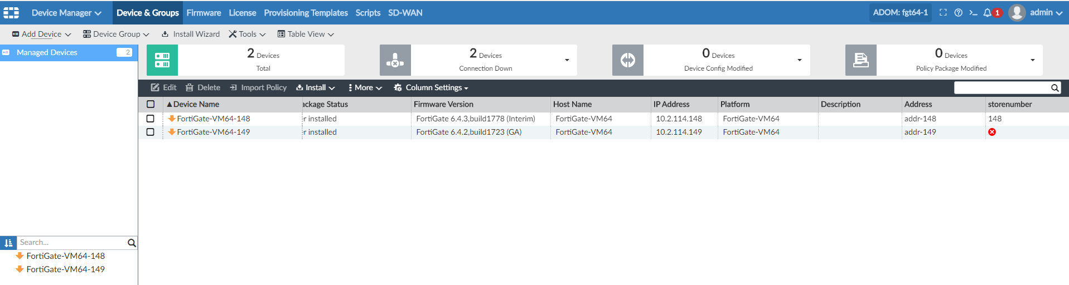
Task: Click the red error icon in storenumber column
Action: click(992, 132)
